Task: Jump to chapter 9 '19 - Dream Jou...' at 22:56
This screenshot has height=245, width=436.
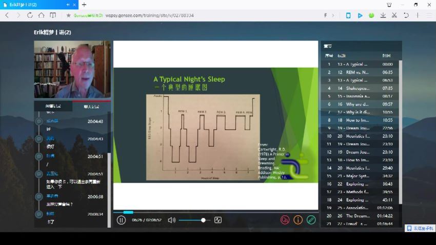Action: [360, 128]
